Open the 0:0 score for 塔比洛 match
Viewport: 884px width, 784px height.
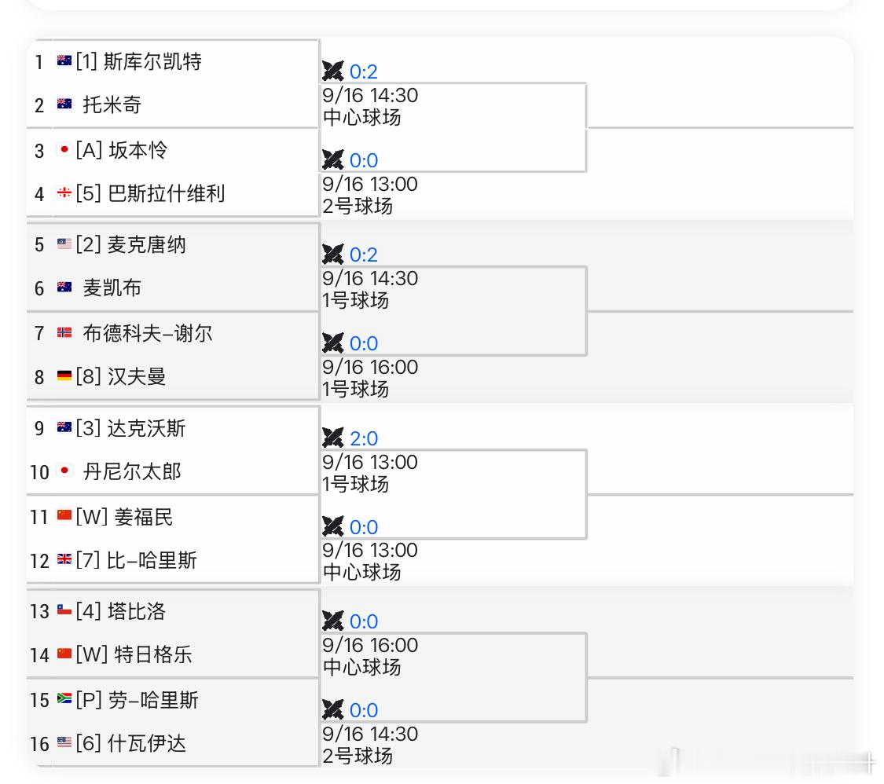tap(364, 621)
